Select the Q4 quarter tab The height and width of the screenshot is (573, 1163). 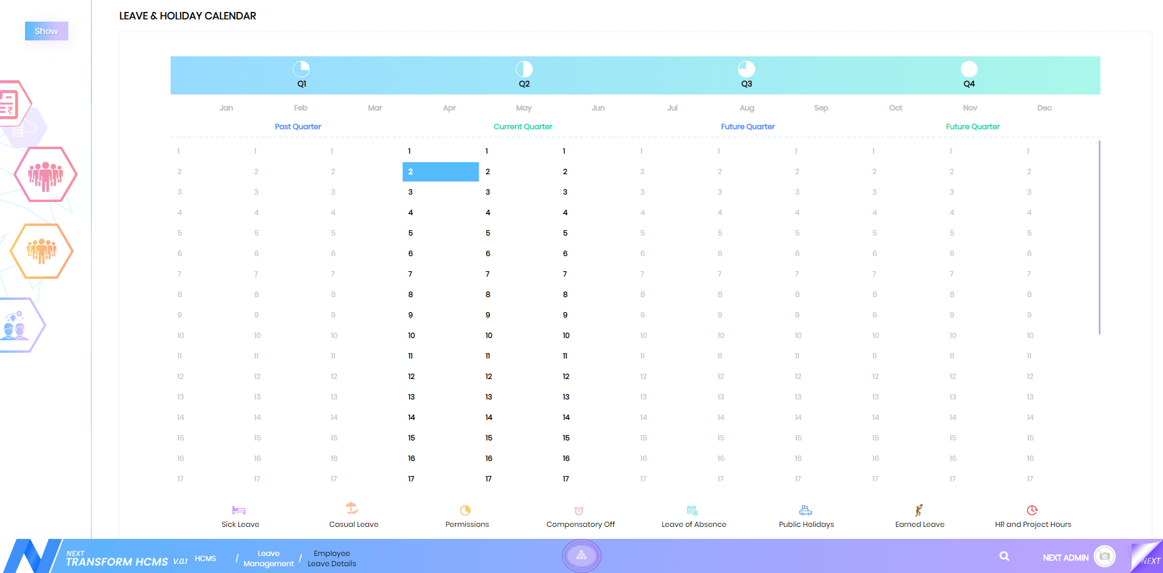(x=969, y=75)
